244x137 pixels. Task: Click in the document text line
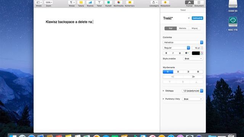(x=69, y=22)
